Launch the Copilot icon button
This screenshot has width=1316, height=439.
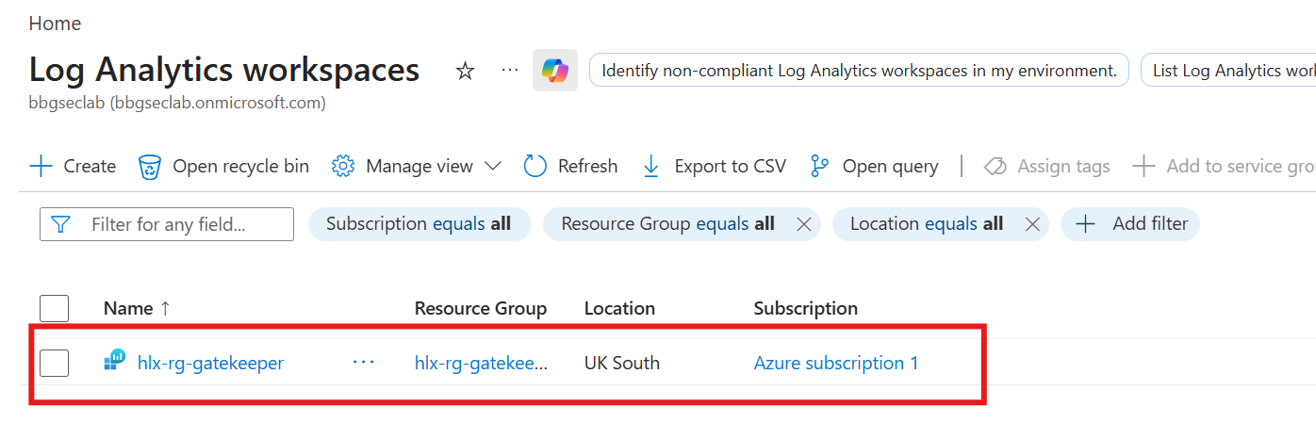(555, 71)
